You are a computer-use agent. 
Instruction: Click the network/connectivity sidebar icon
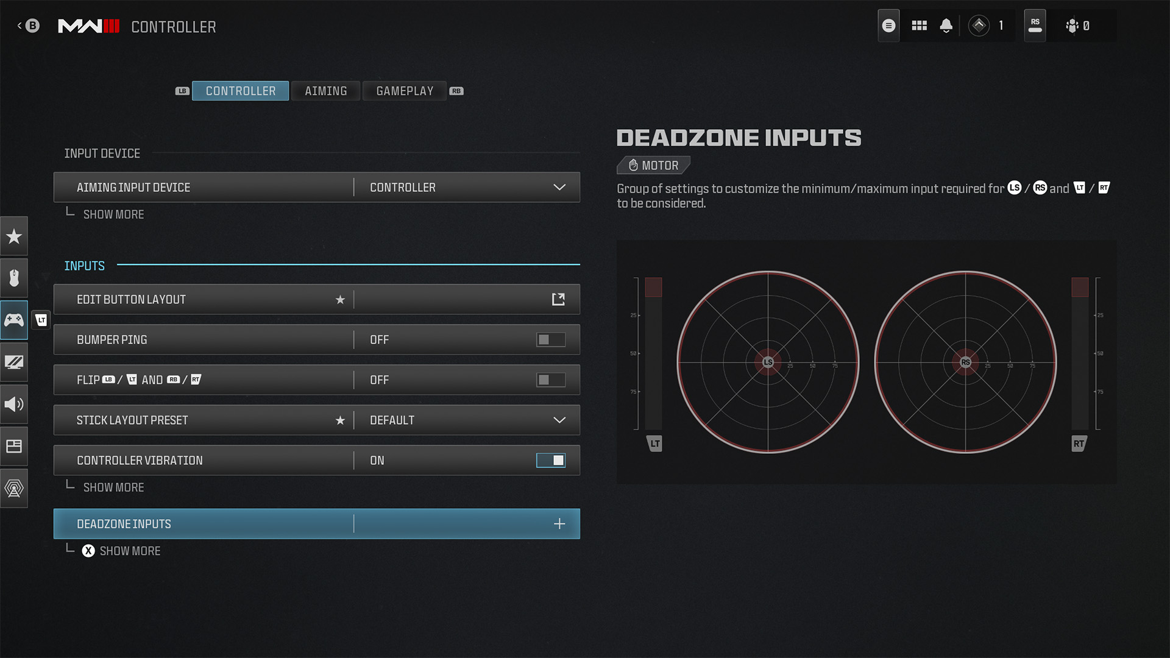13,487
